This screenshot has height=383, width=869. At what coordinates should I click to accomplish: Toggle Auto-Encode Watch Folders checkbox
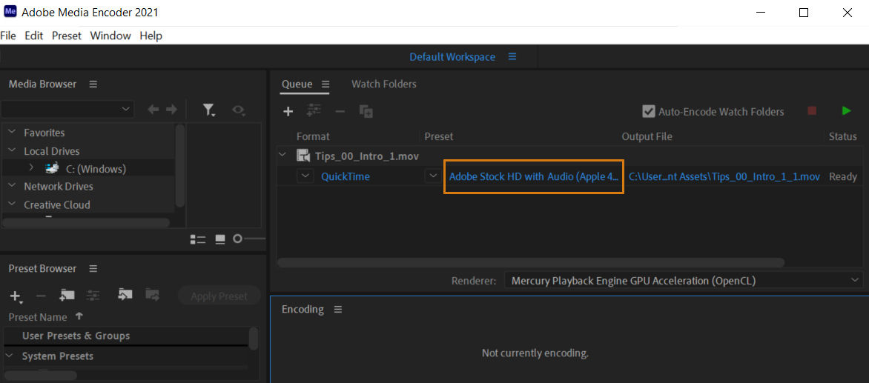[649, 111]
